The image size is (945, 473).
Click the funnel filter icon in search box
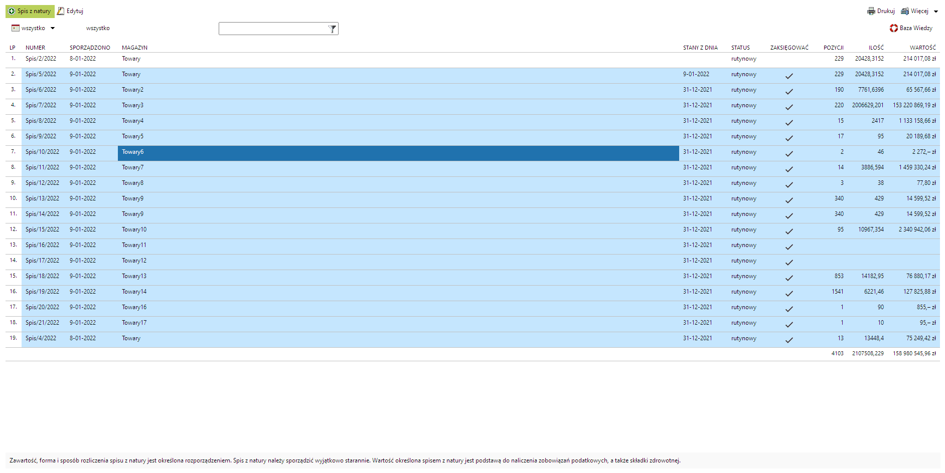332,29
